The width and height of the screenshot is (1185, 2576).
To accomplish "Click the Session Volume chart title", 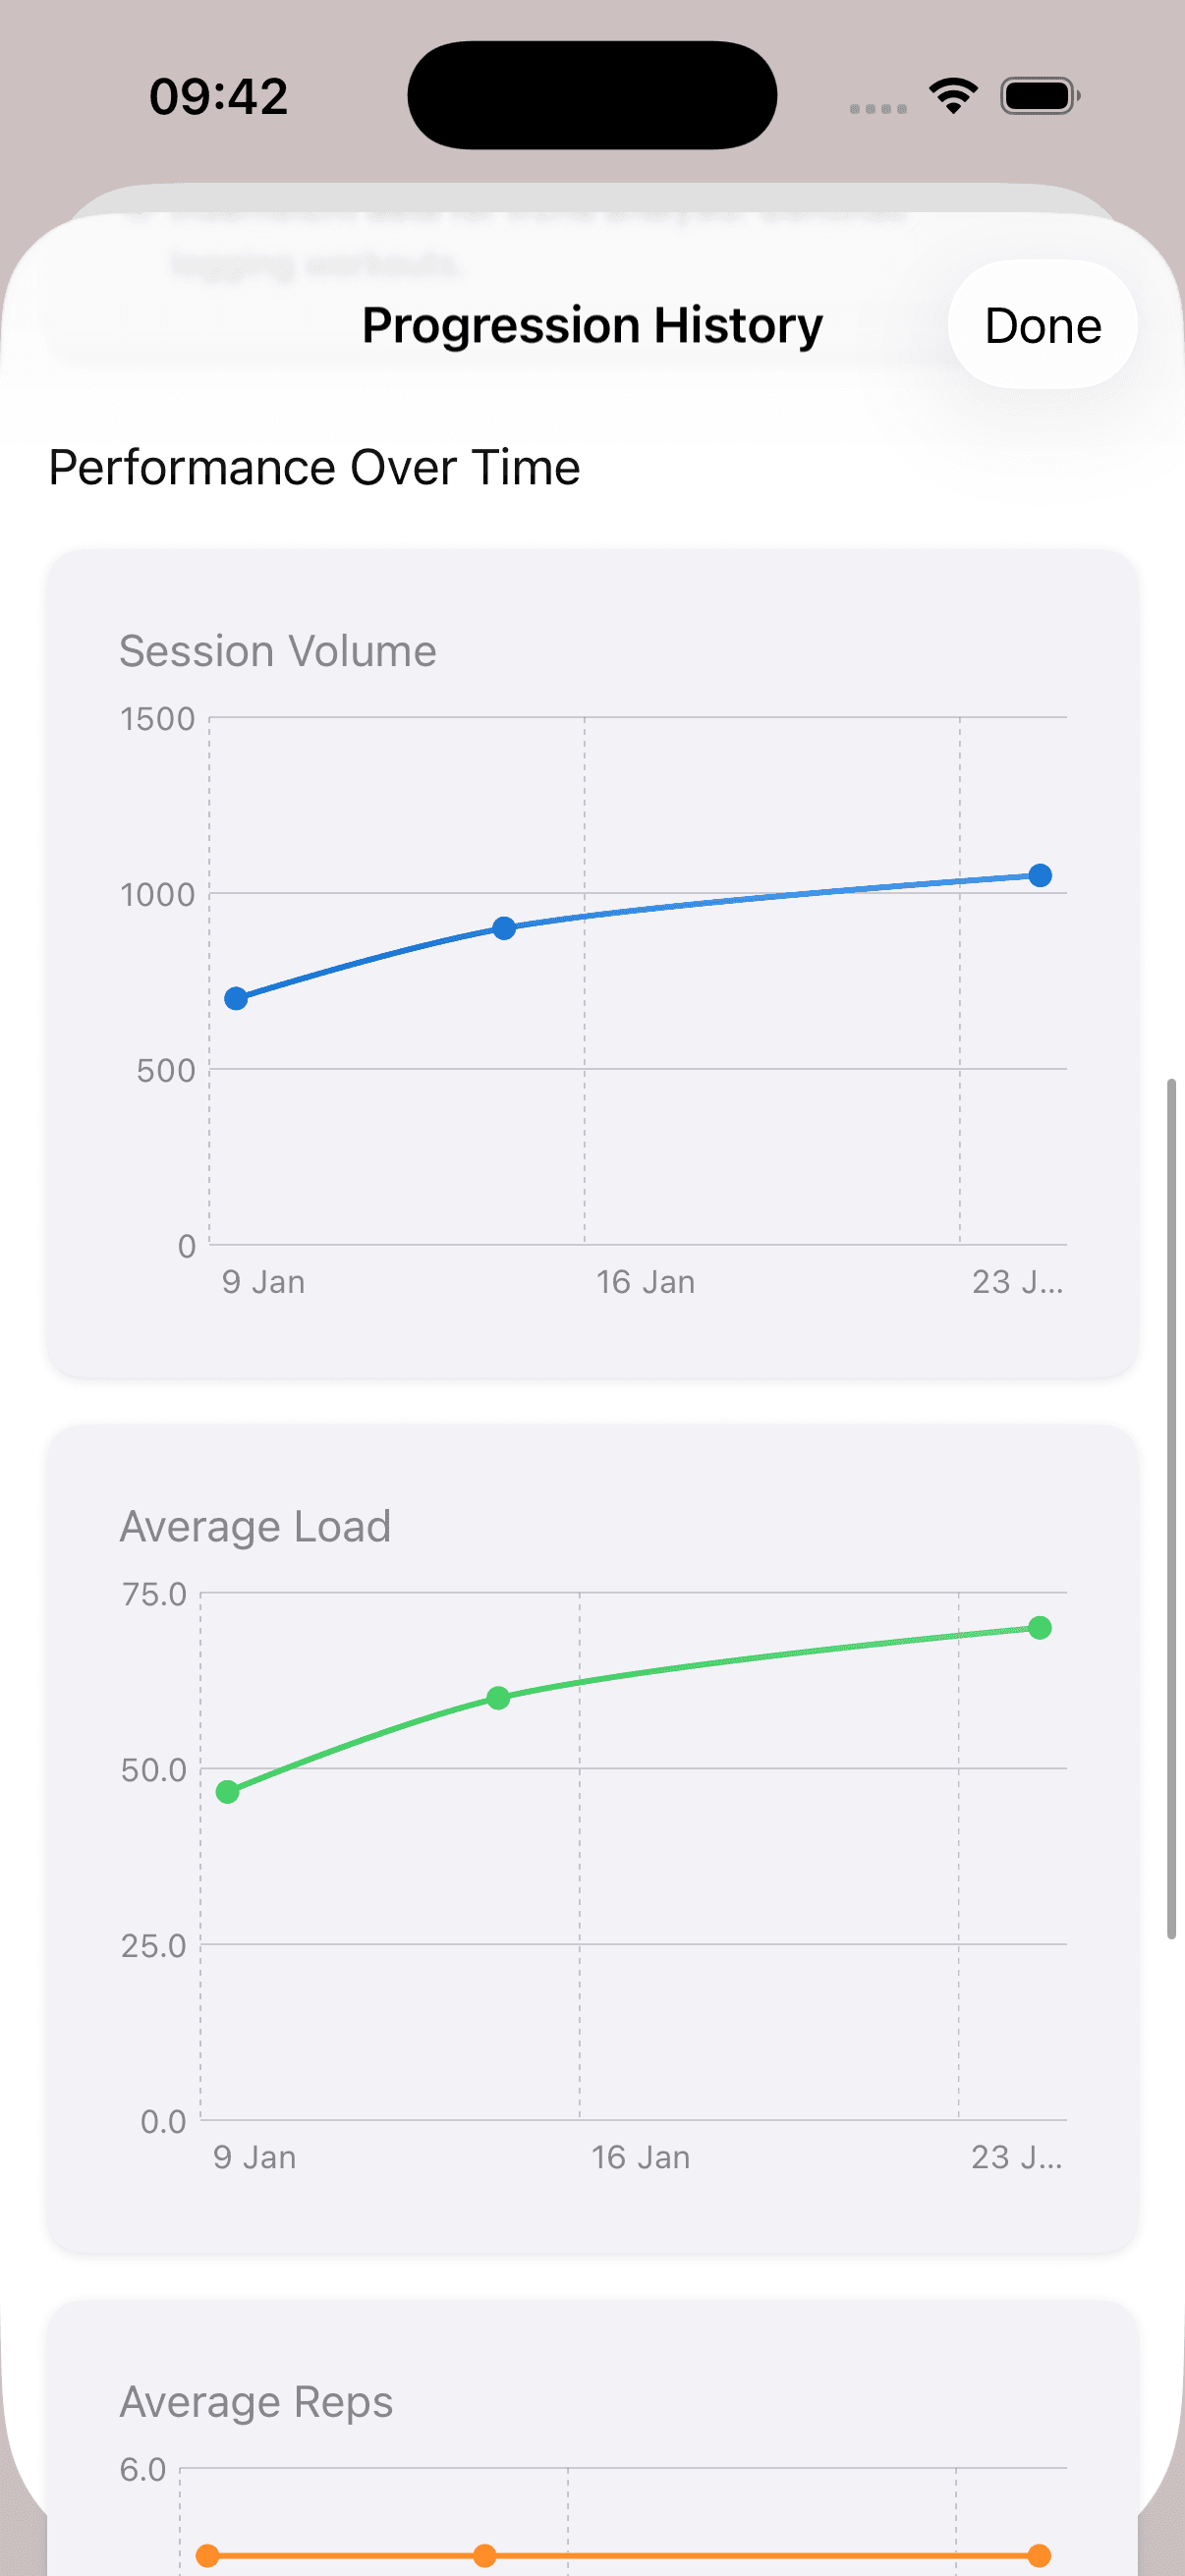I will 278,651.
